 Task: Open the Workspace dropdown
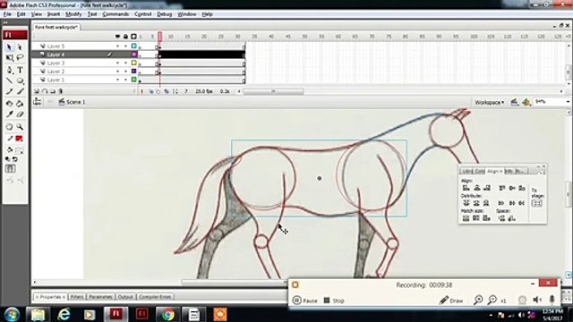point(490,103)
